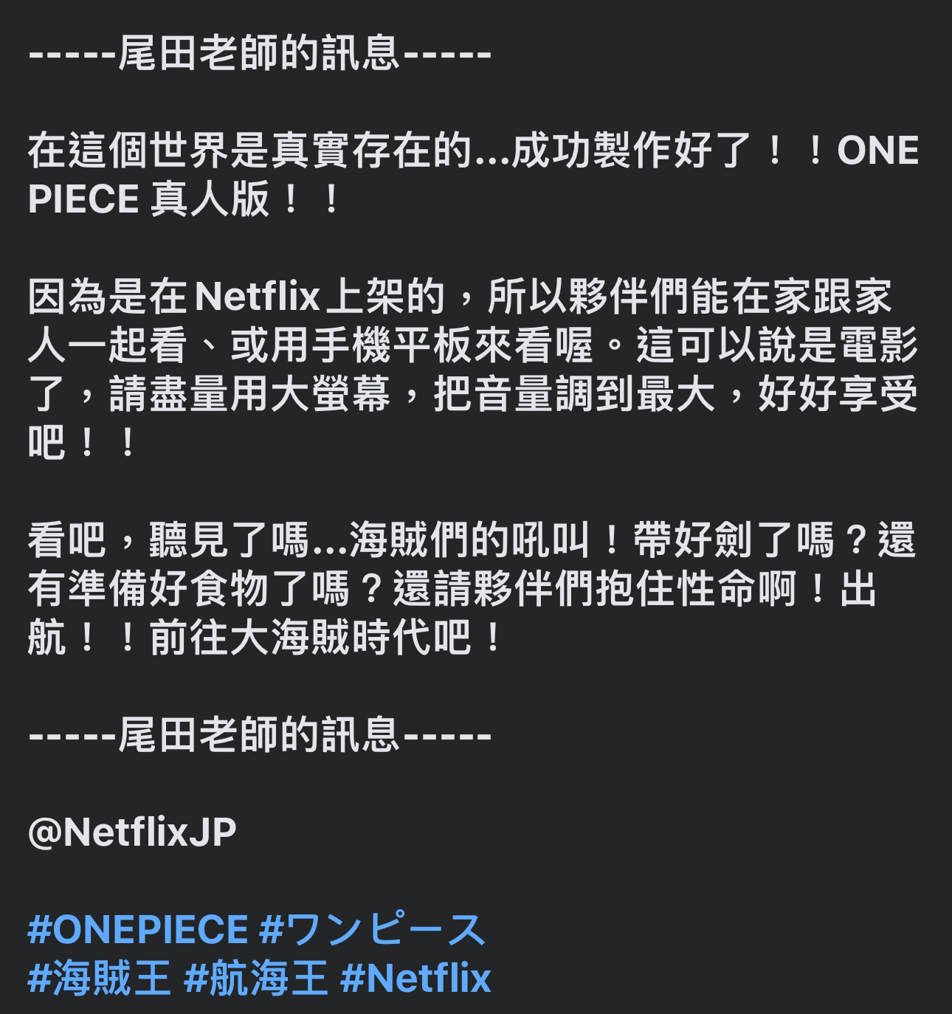Click the @NetflixJP mention
The width and height of the screenshot is (952, 1014).
coord(132,832)
